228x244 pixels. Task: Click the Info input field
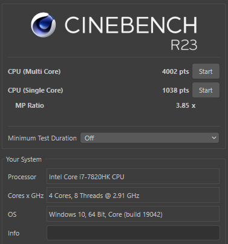[133, 233]
